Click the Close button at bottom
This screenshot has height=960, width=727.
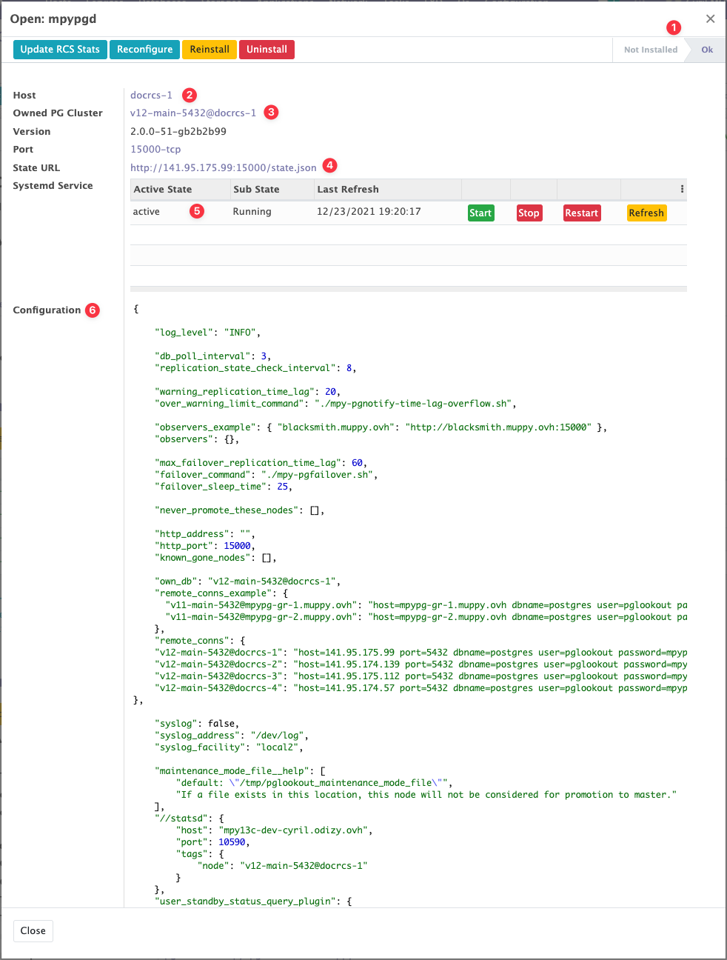pyautogui.click(x=33, y=931)
